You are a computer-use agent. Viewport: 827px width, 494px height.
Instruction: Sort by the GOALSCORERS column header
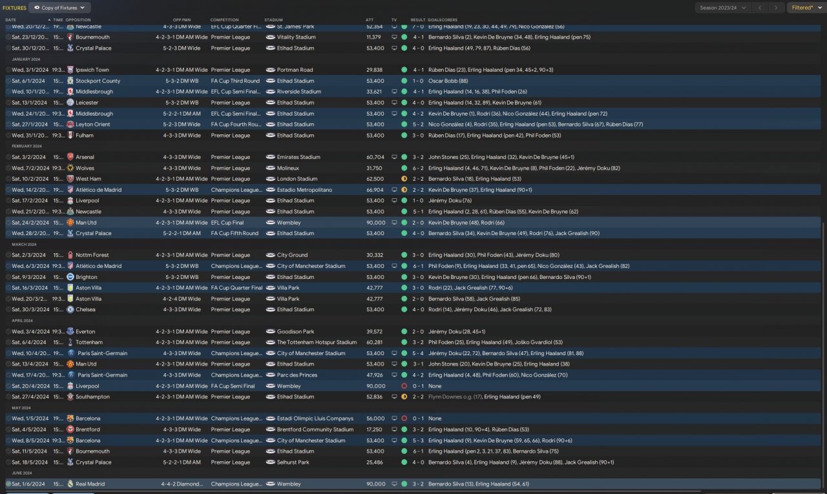[x=442, y=20]
